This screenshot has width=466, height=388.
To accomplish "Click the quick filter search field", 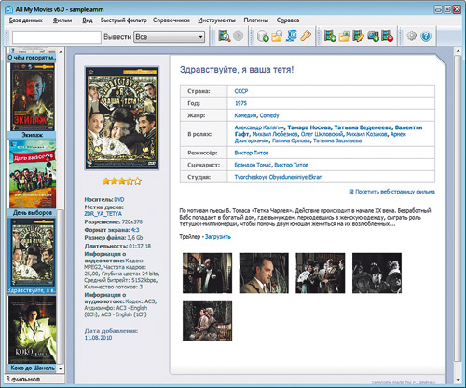I will [x=57, y=37].
